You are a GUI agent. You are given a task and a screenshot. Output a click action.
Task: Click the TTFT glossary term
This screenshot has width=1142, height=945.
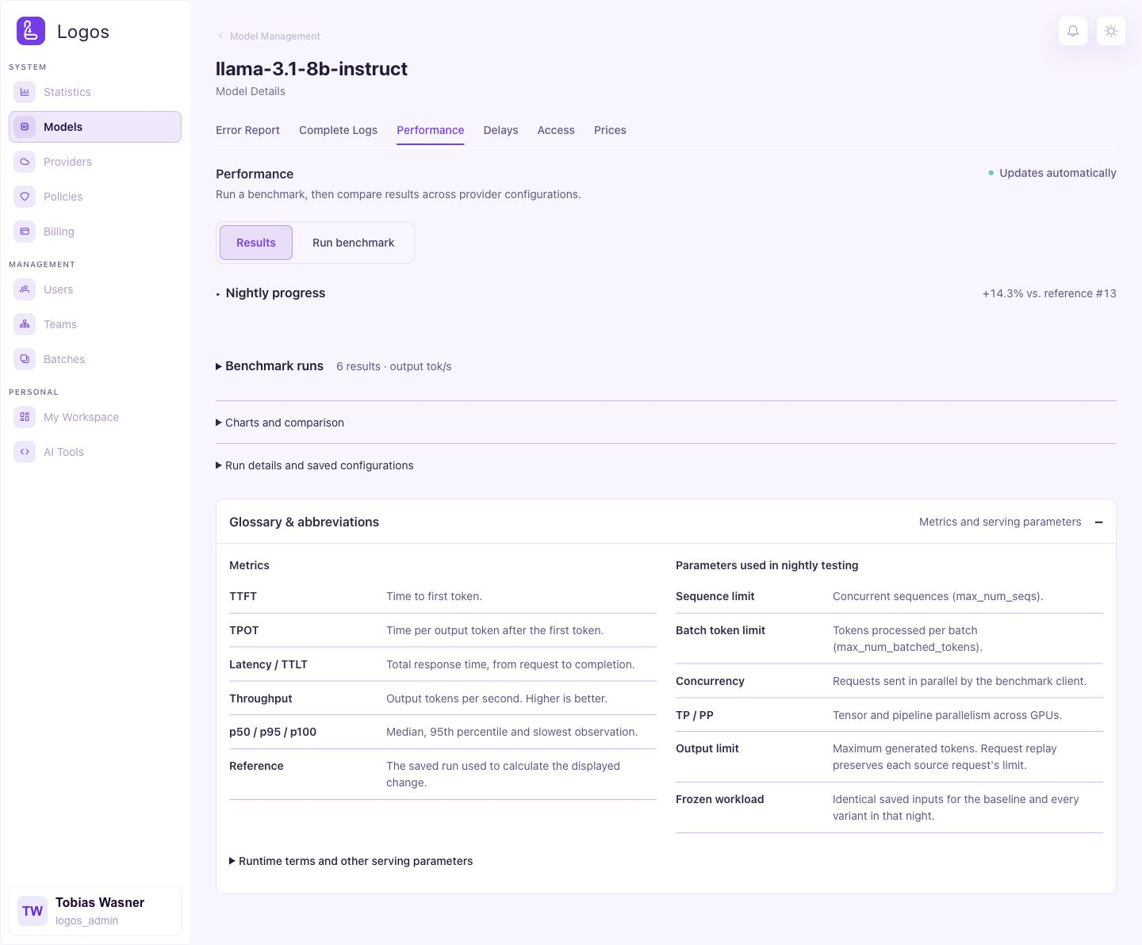tap(243, 596)
